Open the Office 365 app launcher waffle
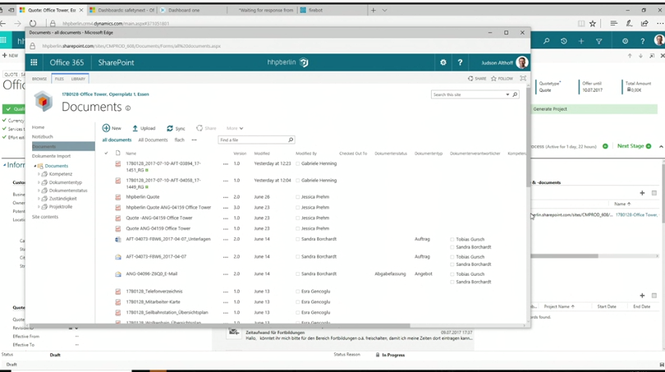The image size is (665, 372). [x=34, y=62]
